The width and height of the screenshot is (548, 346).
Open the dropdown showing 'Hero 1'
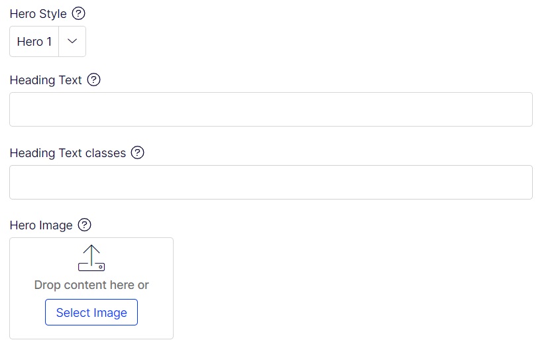(x=35, y=42)
